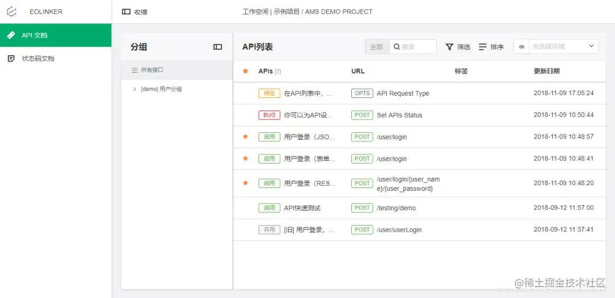Image resolution: width=615 pixels, height=298 pixels.
Task: Click the BUG status tag
Action: coord(269,115)
